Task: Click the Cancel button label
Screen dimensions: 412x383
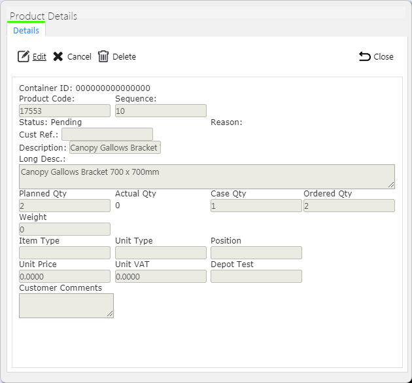Action: point(79,56)
